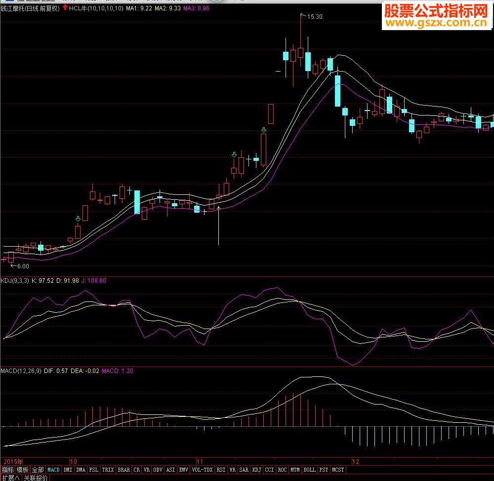Click the KDJ tab in bottom bar
This screenshot has height=481, width=494.
257,470
